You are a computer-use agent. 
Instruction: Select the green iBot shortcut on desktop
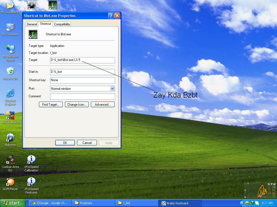pyautogui.click(x=53, y=5)
